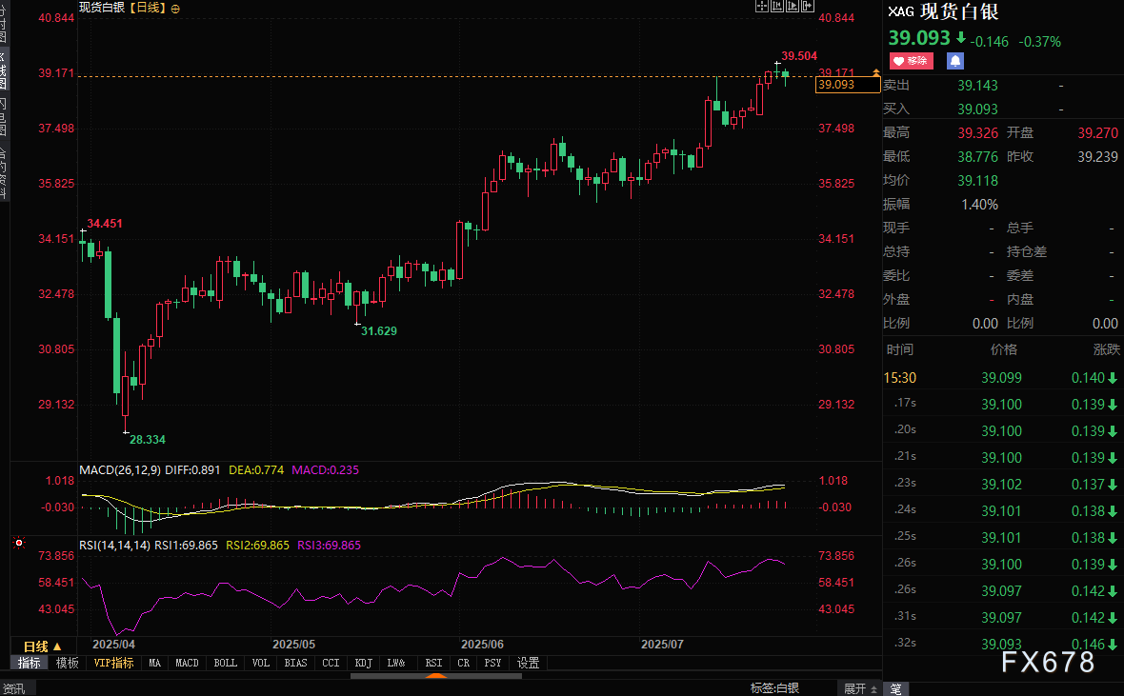This screenshot has width=1124, height=696.
Task: Click the circled plus icon after 日线 title
Action: tap(174, 8)
